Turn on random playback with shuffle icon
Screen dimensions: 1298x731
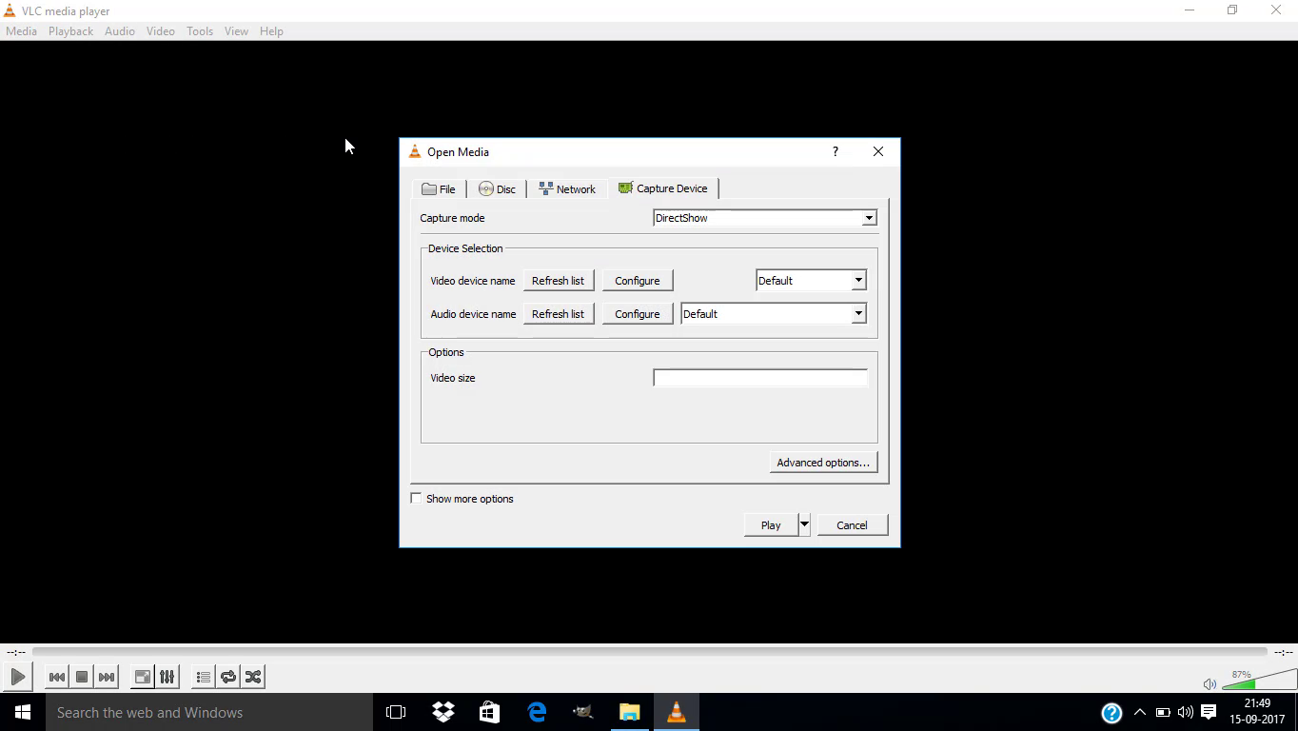click(x=253, y=677)
